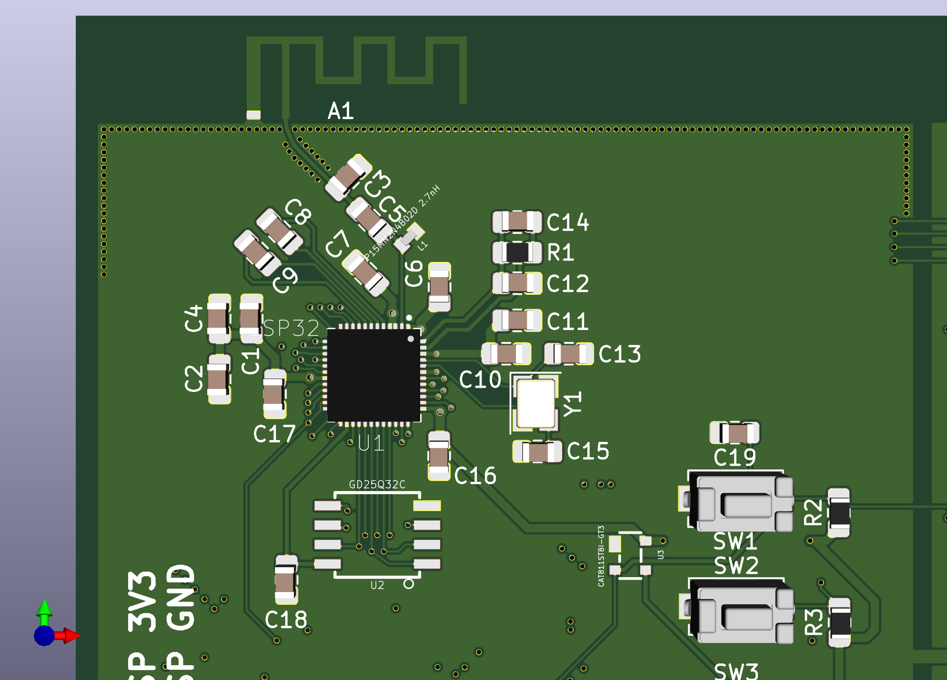This screenshot has height=680, width=947.
Task: Select the black R1 resistor
Action: 517,252
